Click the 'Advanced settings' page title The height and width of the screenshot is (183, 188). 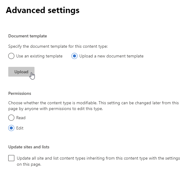(x=42, y=10)
